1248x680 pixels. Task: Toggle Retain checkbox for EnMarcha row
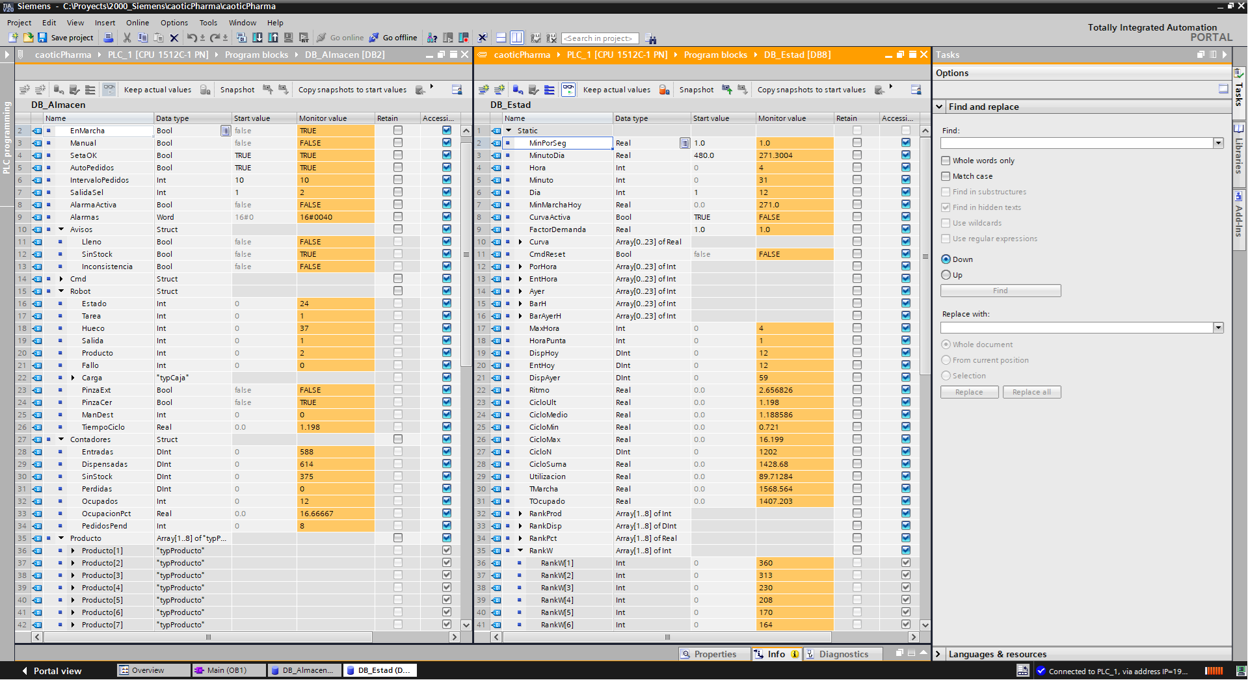(x=398, y=130)
